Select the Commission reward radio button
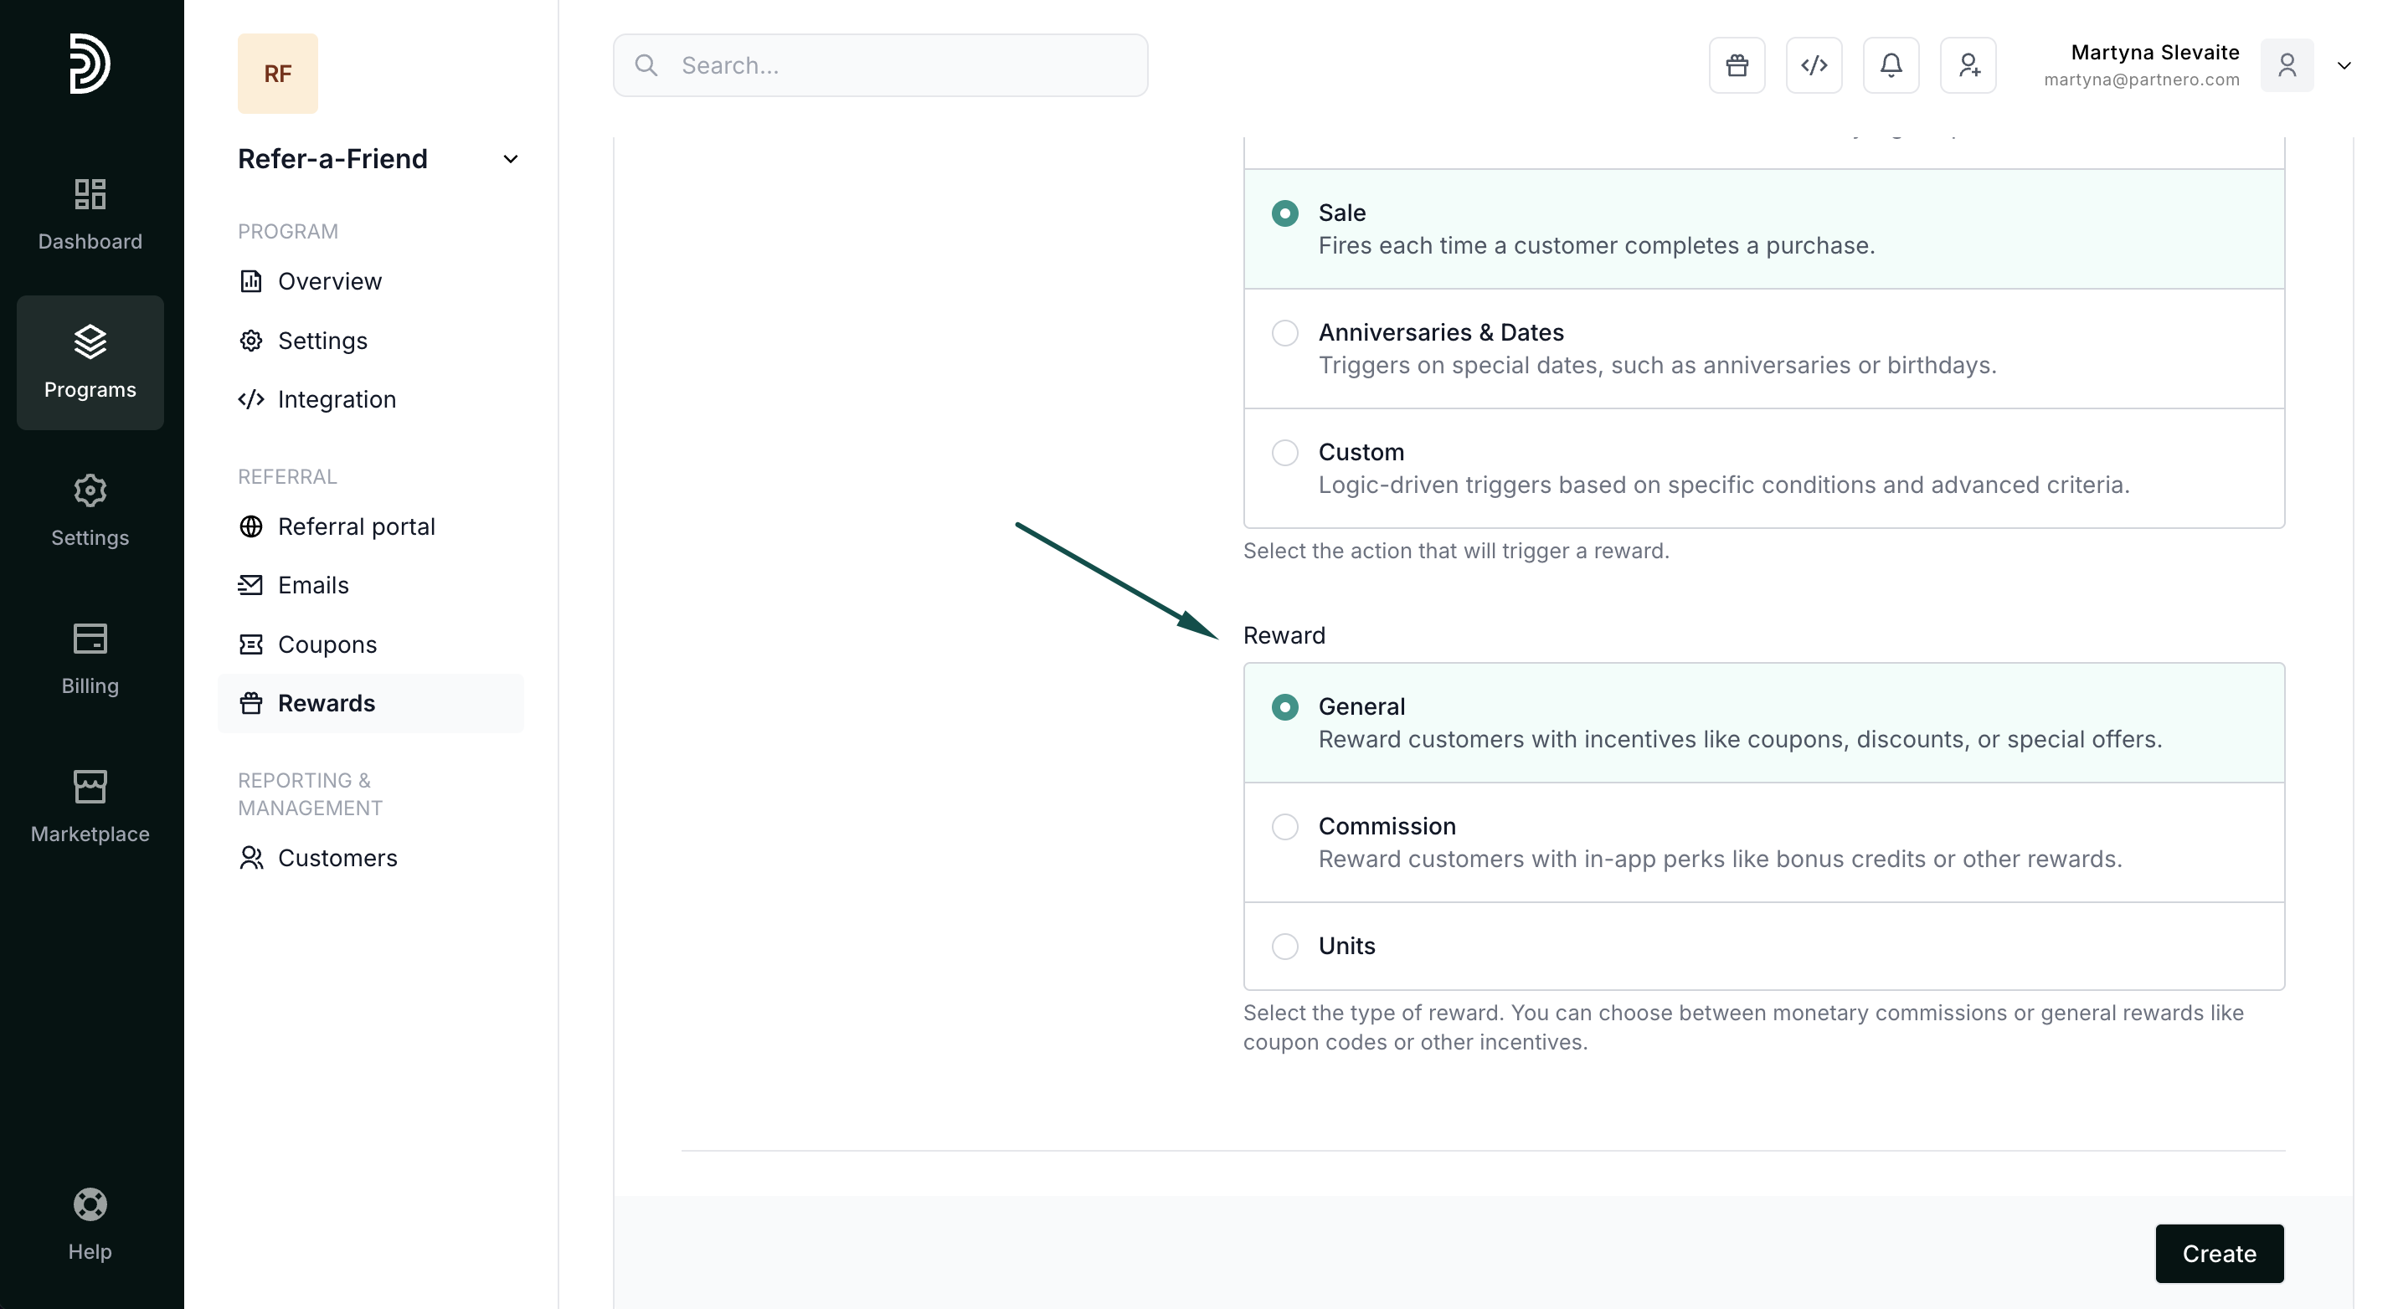 pos(1284,826)
